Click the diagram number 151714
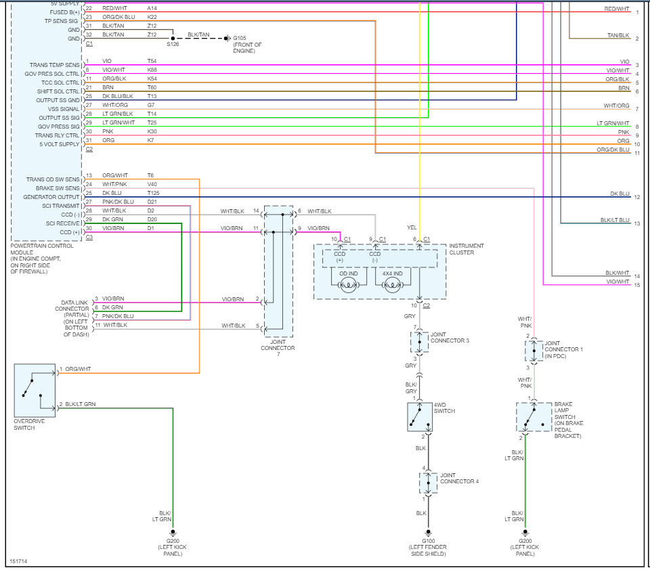This screenshot has width=650, height=572. 19,561
